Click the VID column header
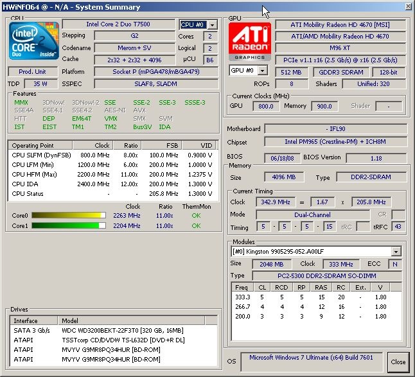 click(x=199, y=146)
